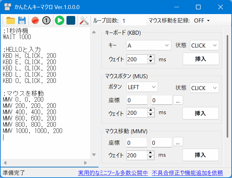Click mouse button Y coordinate field
Viewport: 232px width, 178px height.
coord(162,100)
